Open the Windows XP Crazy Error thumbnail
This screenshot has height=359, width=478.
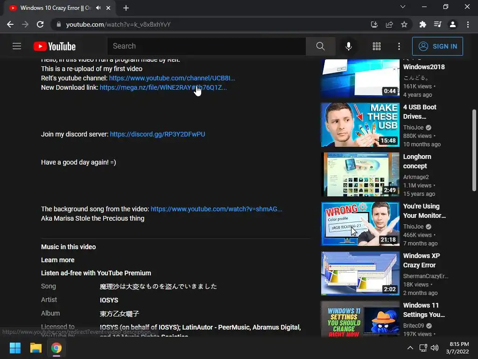[x=360, y=273]
